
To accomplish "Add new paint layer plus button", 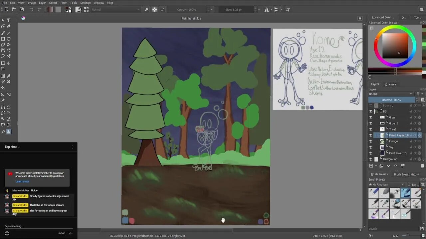I will 371,166.
